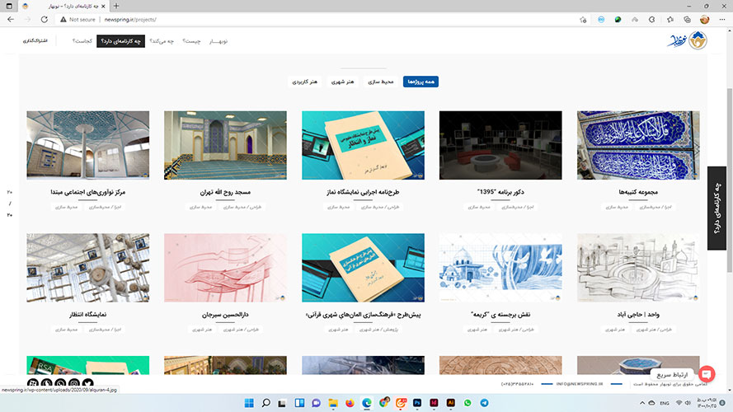This screenshot has width=733, height=412.
Task: Open 'مرکز نوآوری‌های اجتماعی مبتدا' project image
Action: [88, 145]
